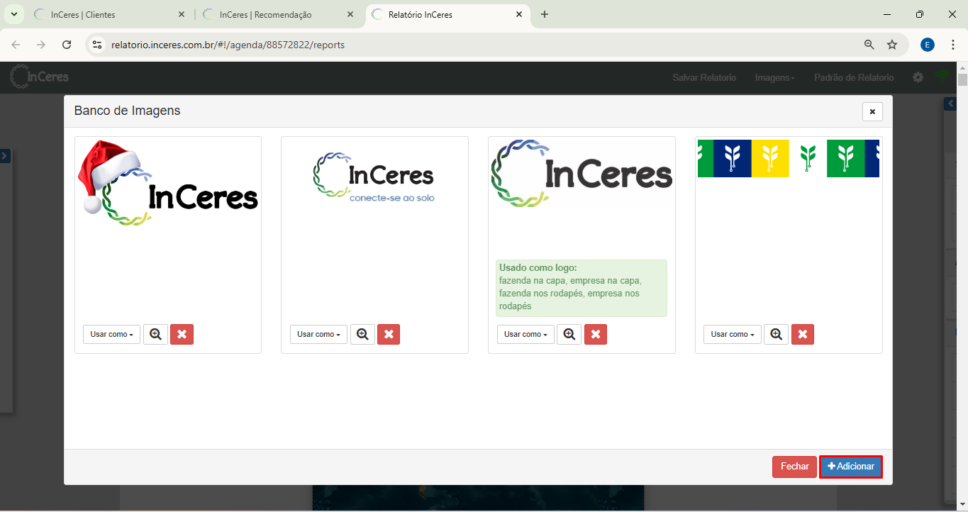The image size is (968, 512).
Task: Click the Fechar button
Action: [x=794, y=467]
